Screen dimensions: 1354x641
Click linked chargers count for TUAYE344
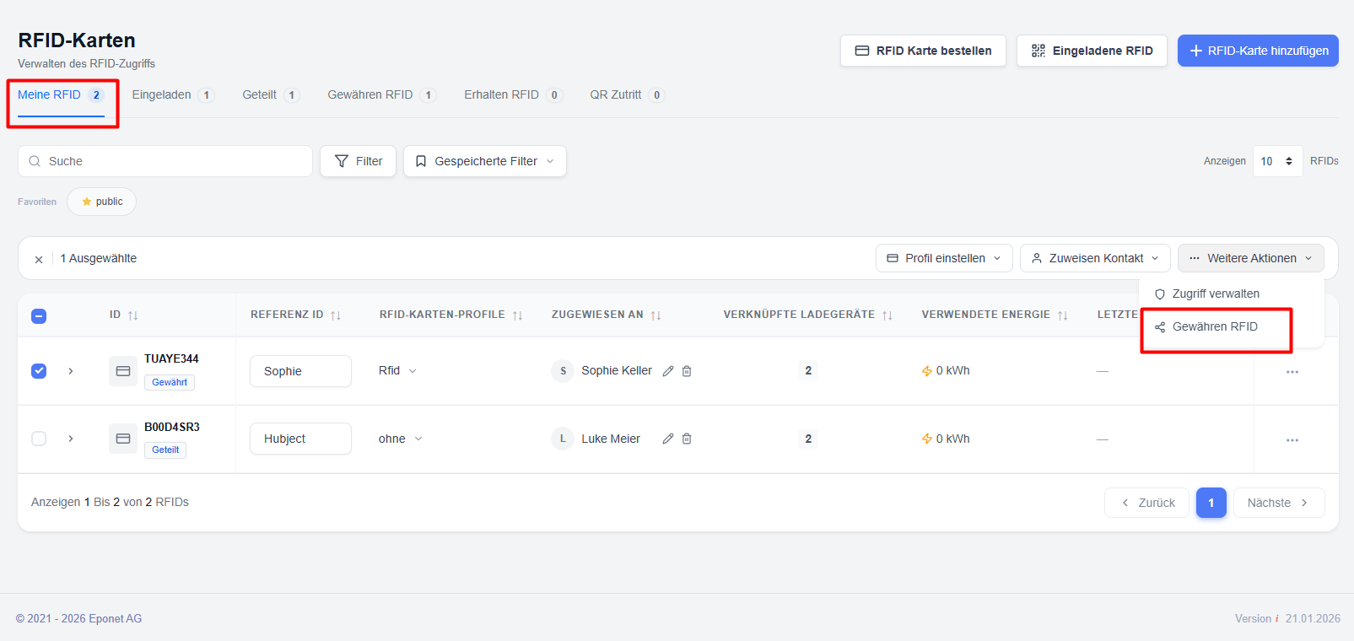tap(808, 370)
